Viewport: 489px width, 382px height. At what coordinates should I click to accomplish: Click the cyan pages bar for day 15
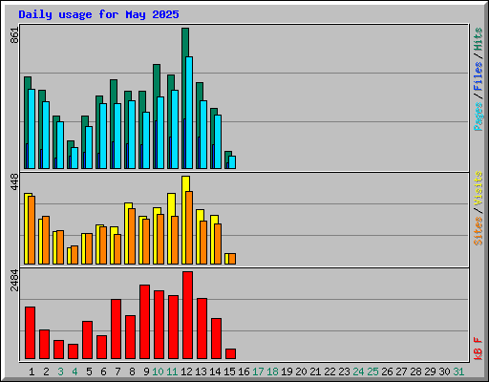[x=232, y=162]
